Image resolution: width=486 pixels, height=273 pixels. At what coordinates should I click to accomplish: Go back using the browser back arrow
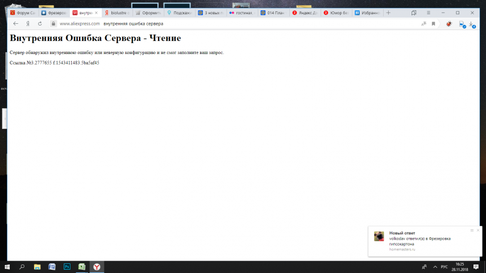pos(15,24)
